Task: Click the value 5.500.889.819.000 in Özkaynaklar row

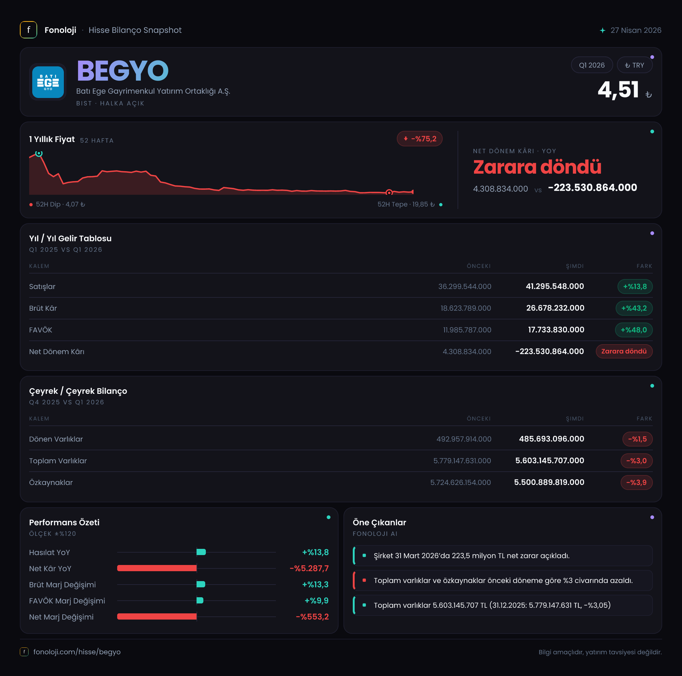Action: [549, 483]
